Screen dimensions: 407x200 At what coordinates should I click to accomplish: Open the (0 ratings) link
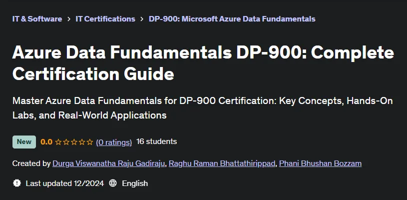(x=114, y=142)
